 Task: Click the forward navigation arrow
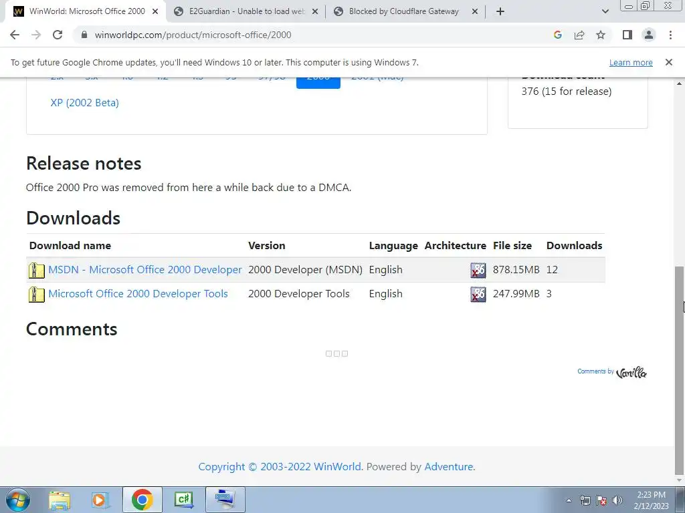pyautogui.click(x=36, y=35)
